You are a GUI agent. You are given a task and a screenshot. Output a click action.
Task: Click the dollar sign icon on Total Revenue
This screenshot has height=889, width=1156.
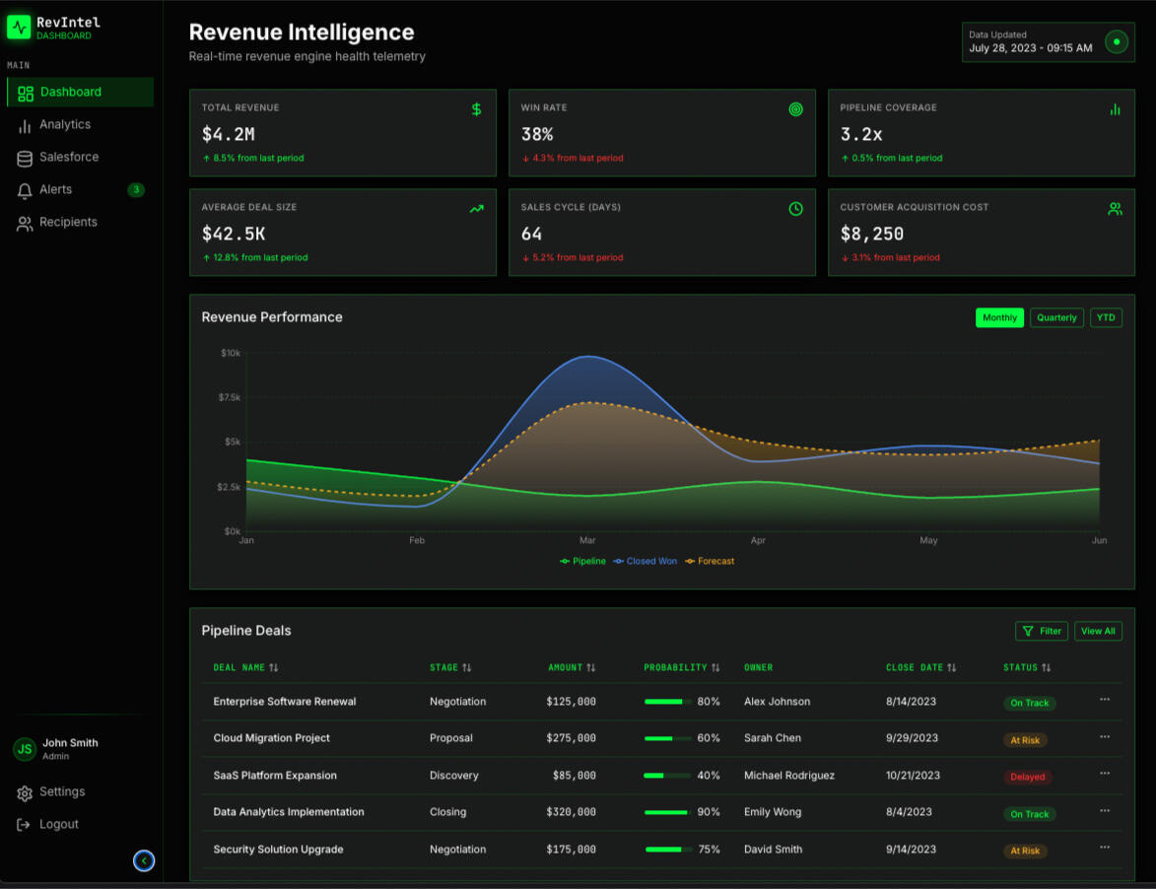click(x=477, y=109)
